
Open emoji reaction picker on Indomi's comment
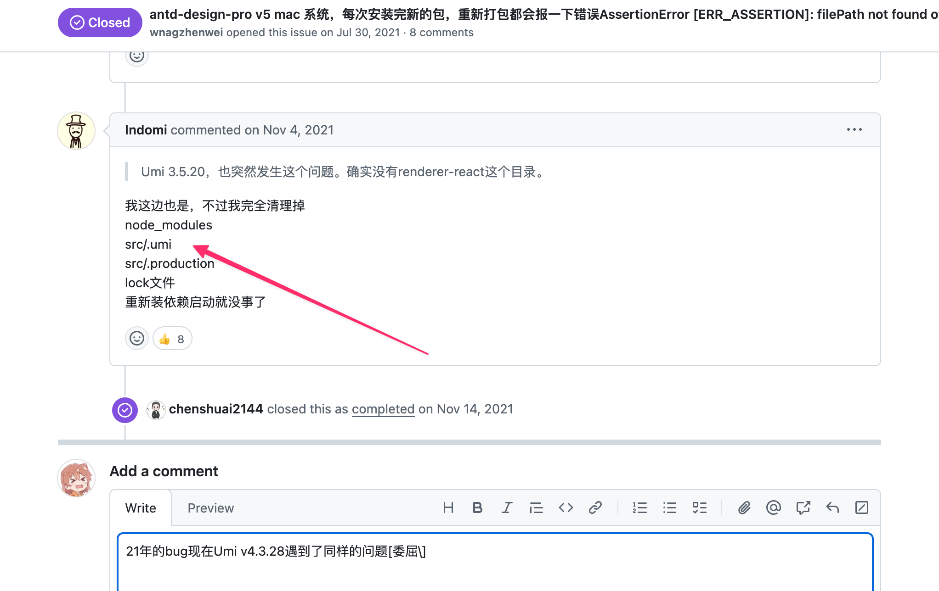(x=136, y=339)
